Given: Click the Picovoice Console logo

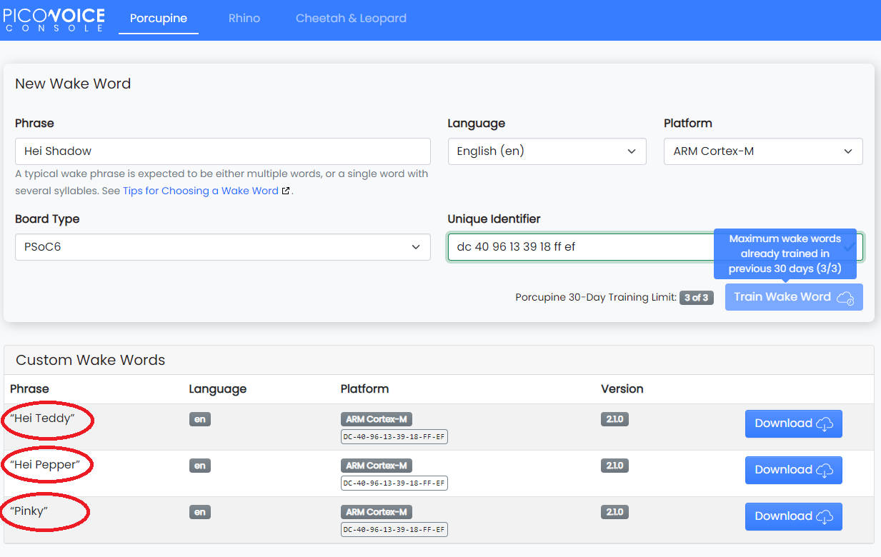Looking at the screenshot, I should pyautogui.click(x=54, y=19).
